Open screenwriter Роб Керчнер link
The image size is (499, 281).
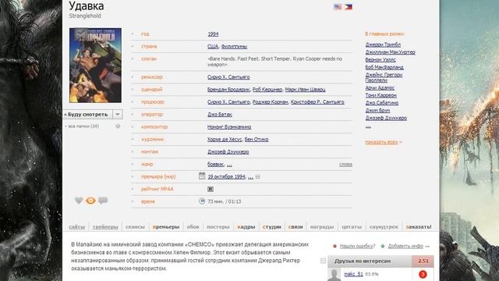click(267, 90)
